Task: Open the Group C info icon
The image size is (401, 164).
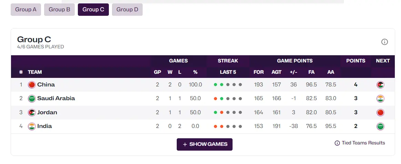Action: [384, 42]
